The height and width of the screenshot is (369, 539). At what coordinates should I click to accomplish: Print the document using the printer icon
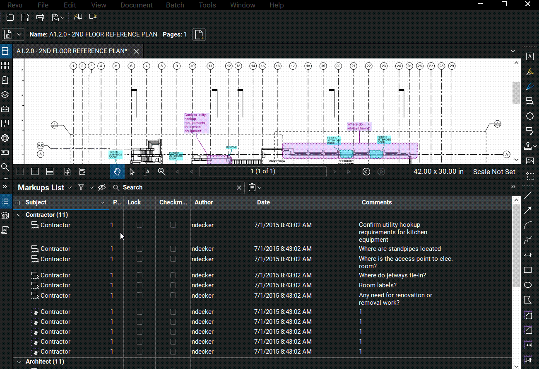click(x=40, y=17)
